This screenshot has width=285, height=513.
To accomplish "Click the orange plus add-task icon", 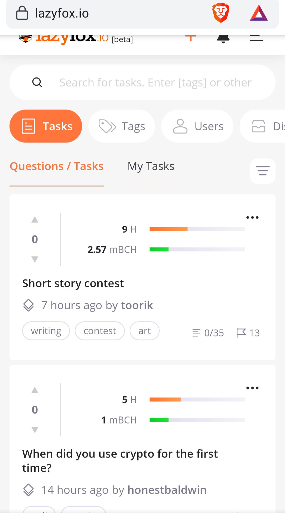I will [x=191, y=38].
